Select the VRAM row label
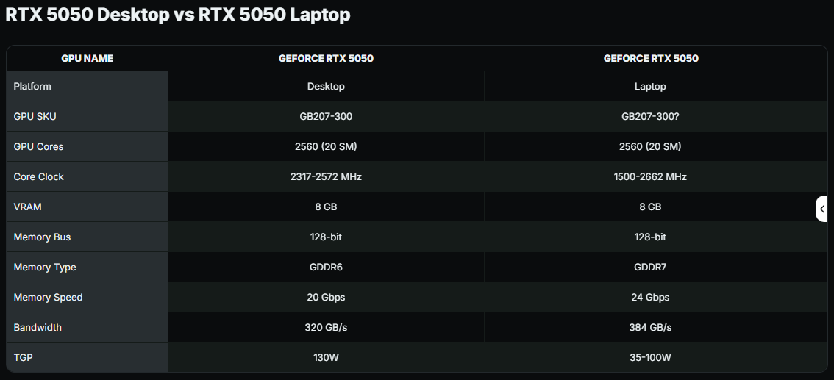Viewport: 834px width, 380px height. 27,207
